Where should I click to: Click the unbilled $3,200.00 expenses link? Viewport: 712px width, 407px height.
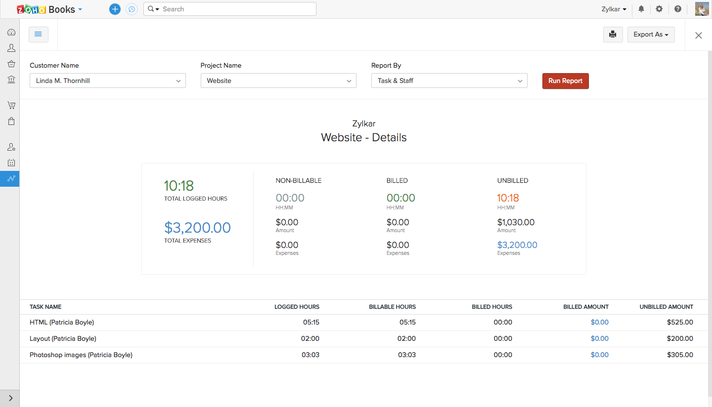pos(517,245)
